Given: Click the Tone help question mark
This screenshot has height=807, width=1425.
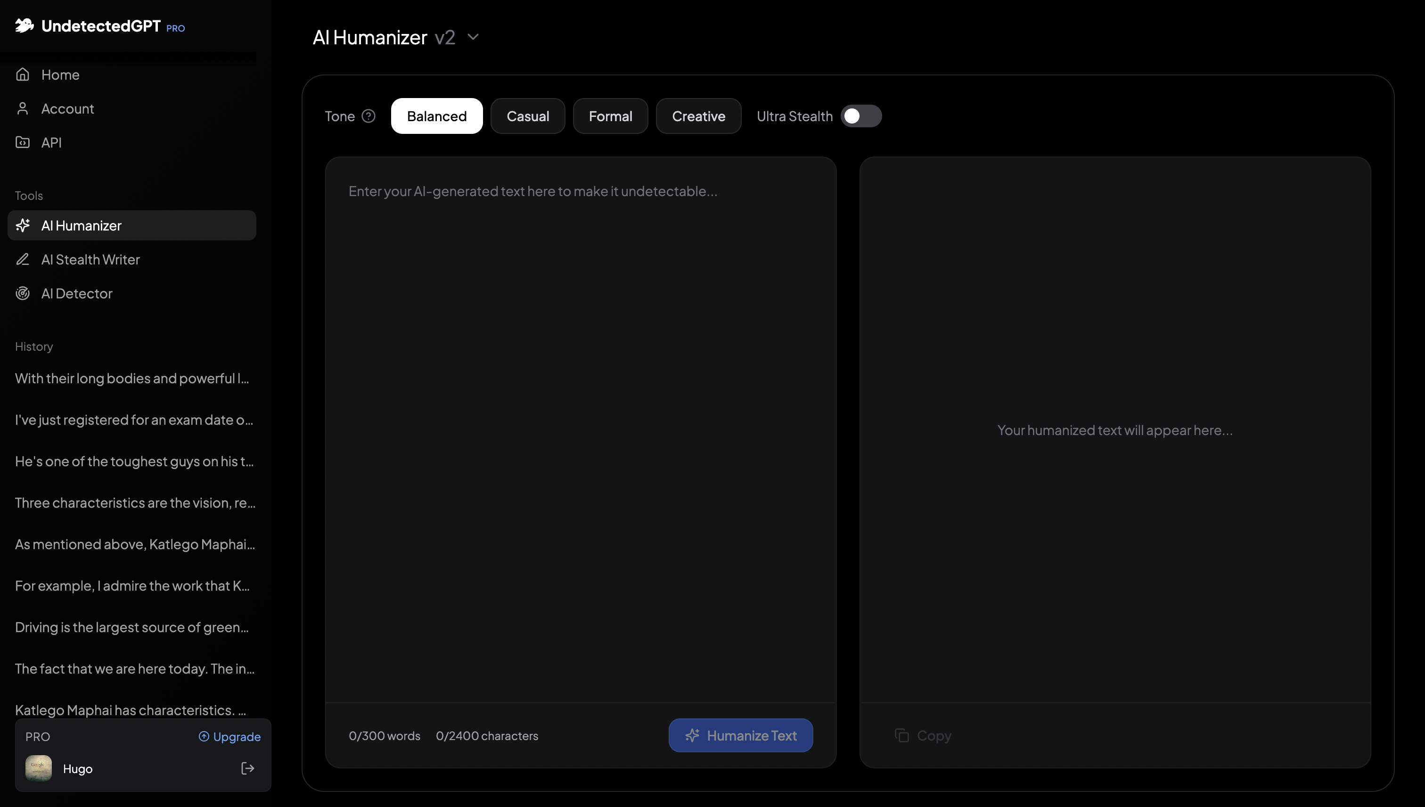Looking at the screenshot, I should (369, 116).
